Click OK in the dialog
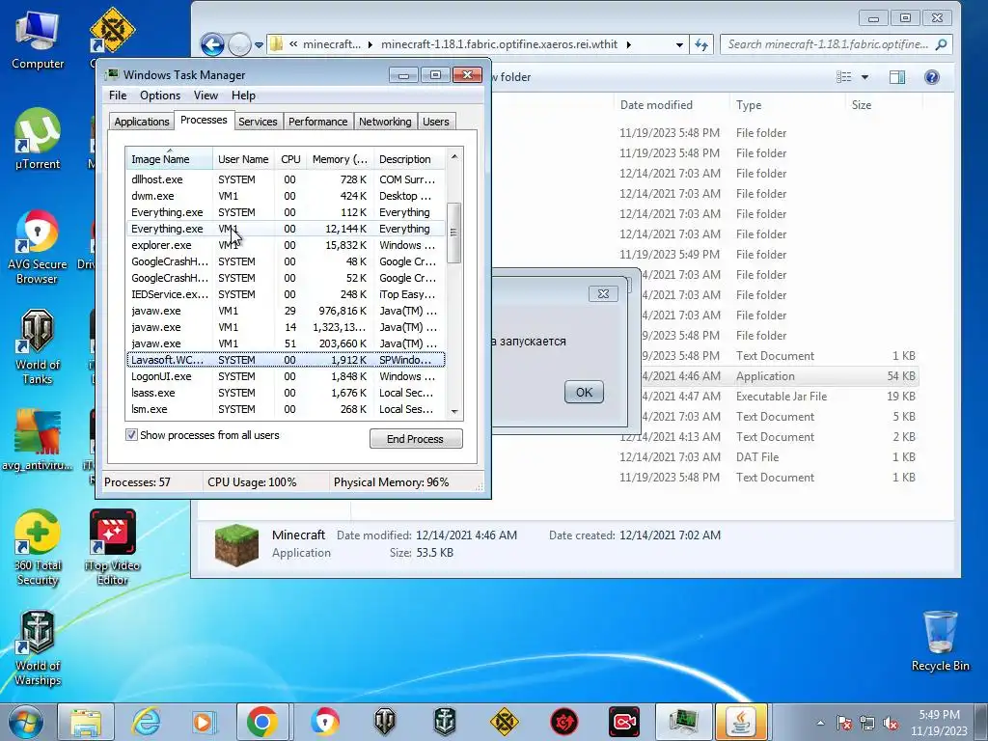Screen dimensions: 988x741 [584, 392]
